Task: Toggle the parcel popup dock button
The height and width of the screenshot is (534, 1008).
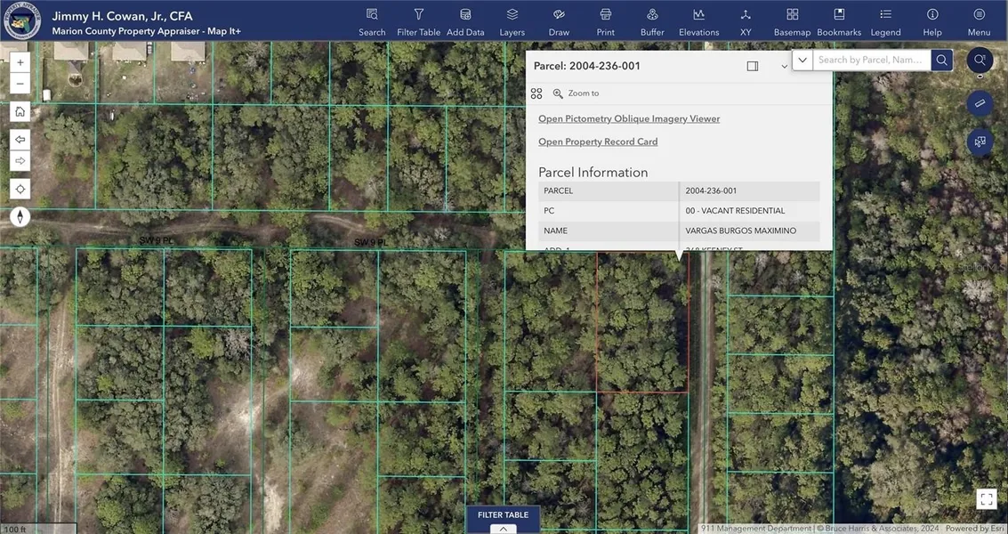Action: pos(753,66)
